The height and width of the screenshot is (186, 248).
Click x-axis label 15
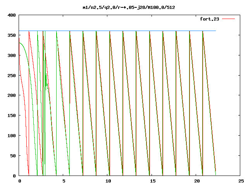pos(153,181)
